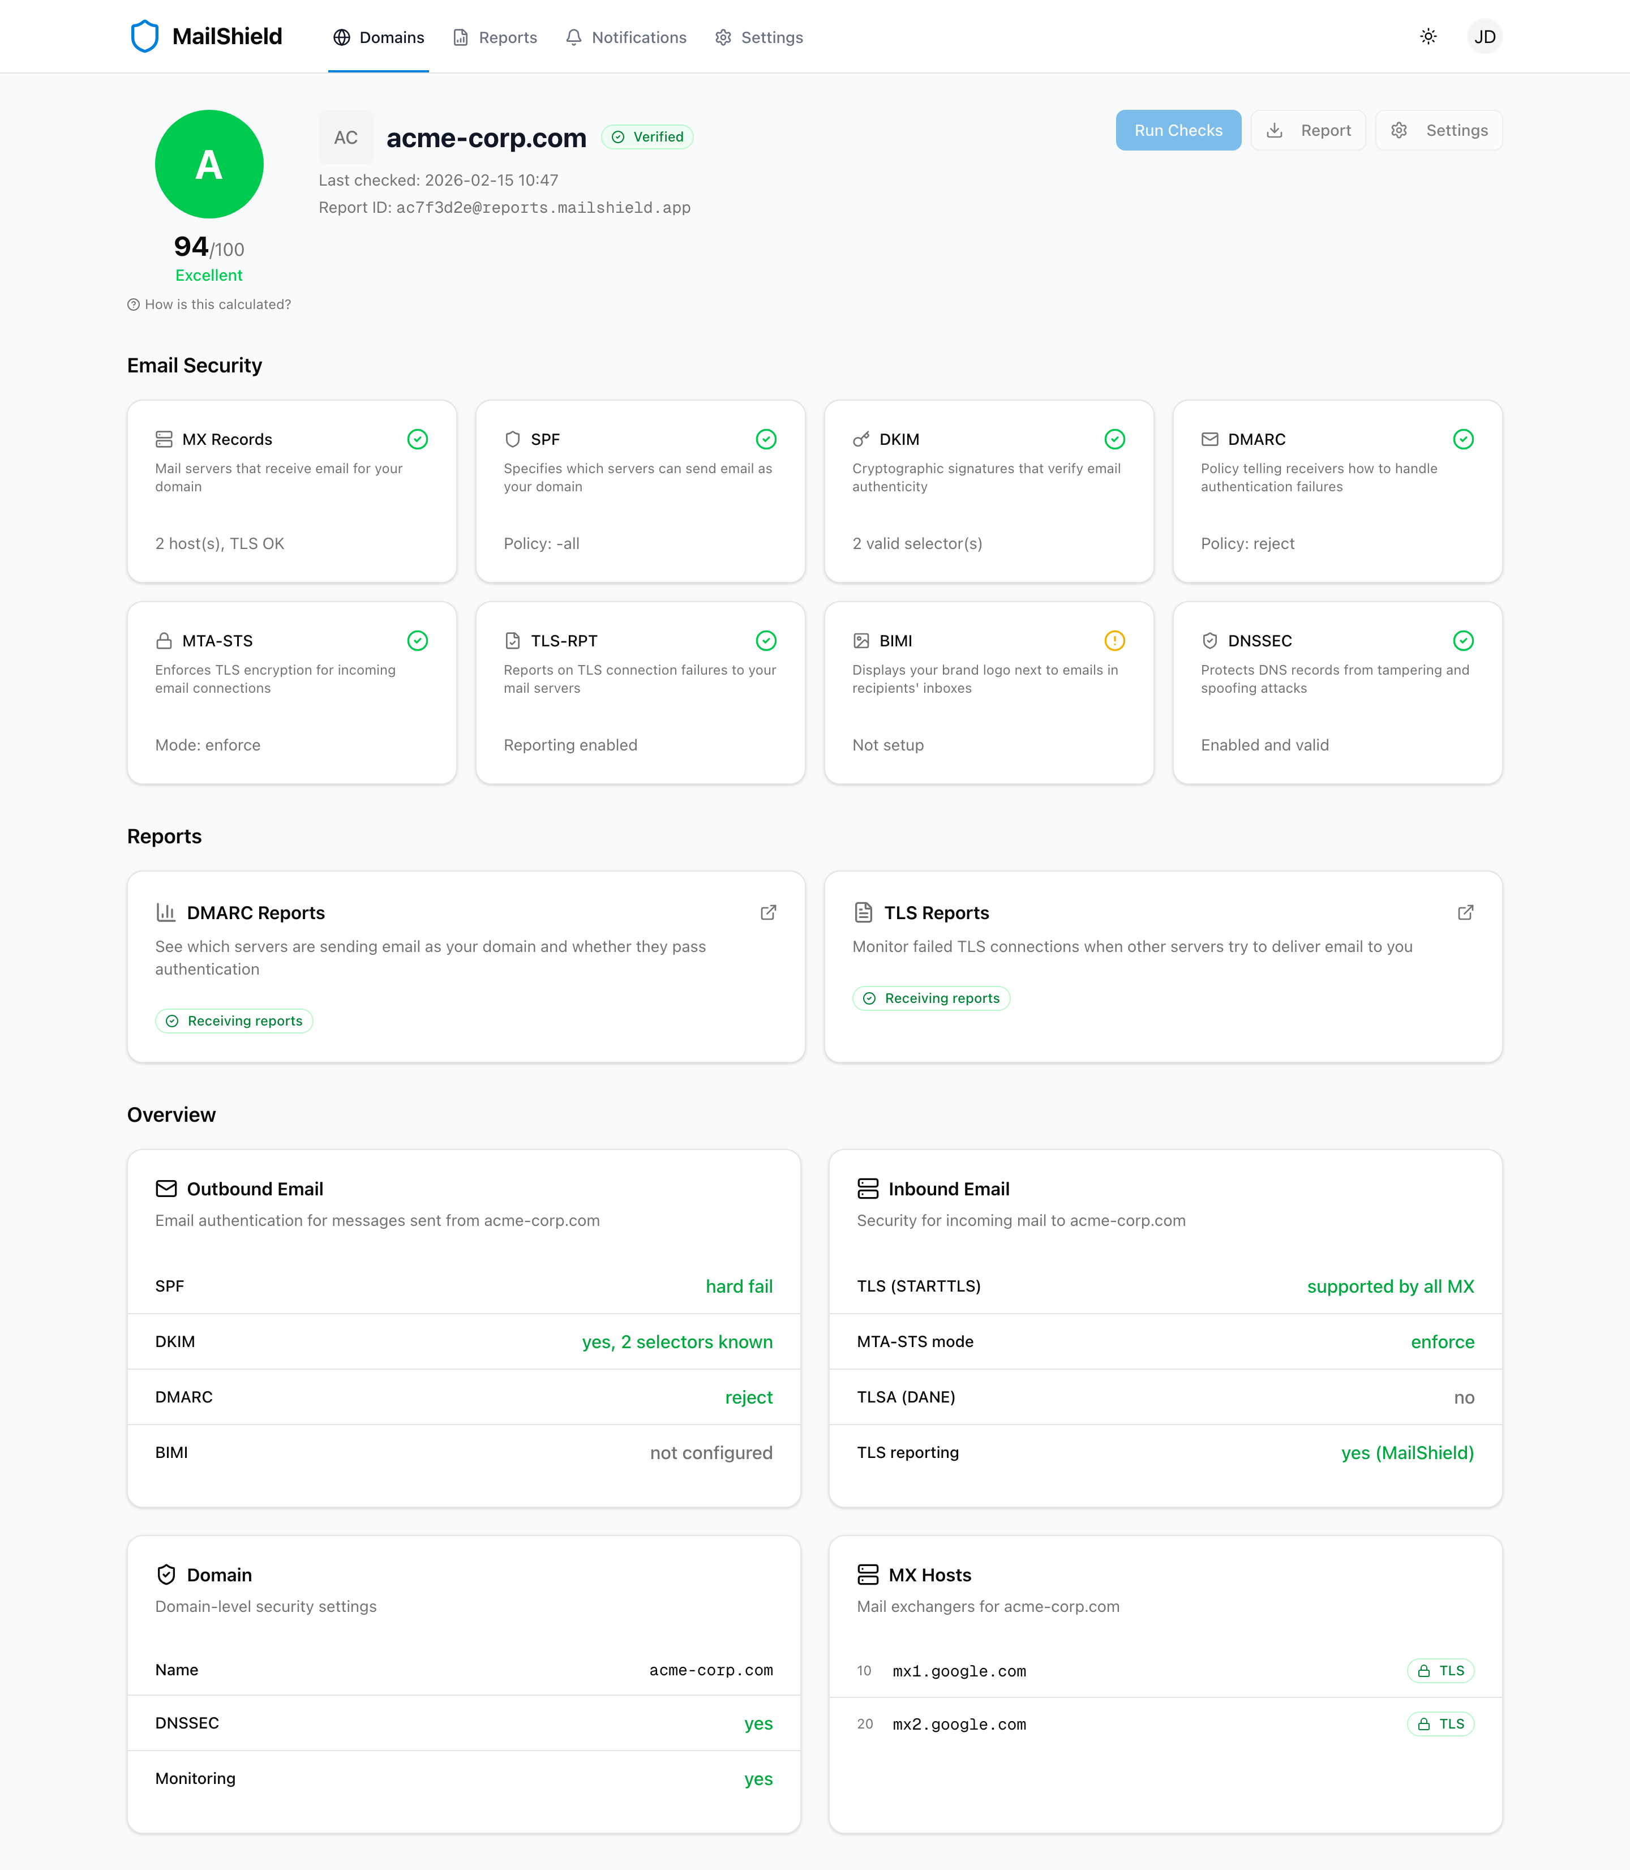Viewport: 1630px width, 1870px height.
Task: Select Domains in the top navigation
Action: tap(379, 37)
